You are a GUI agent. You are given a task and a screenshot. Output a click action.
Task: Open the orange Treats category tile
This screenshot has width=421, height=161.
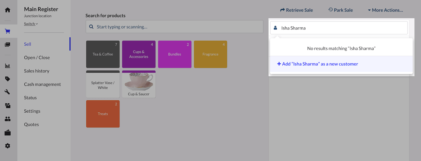click(103, 114)
